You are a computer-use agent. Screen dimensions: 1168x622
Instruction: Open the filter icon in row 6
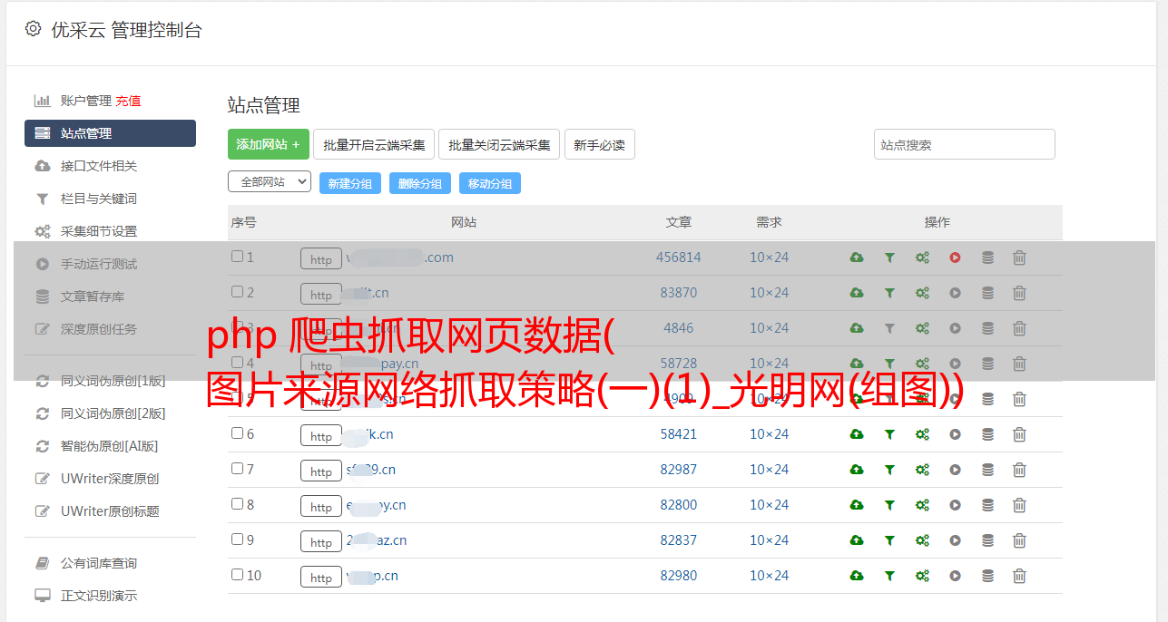889,434
